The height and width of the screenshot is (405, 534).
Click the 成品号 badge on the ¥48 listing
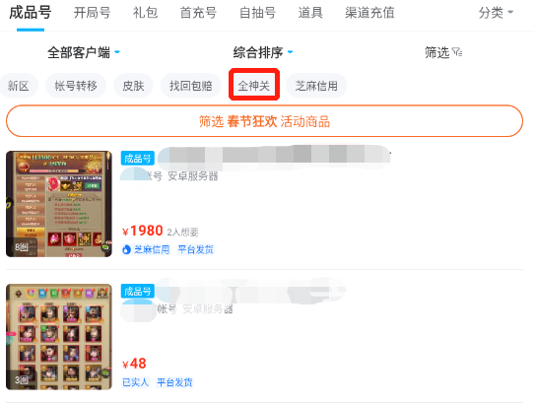coord(138,292)
